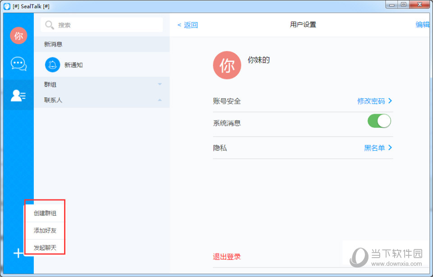Open the chevron next to 黑名单
The image size is (433, 277).
[390, 148]
